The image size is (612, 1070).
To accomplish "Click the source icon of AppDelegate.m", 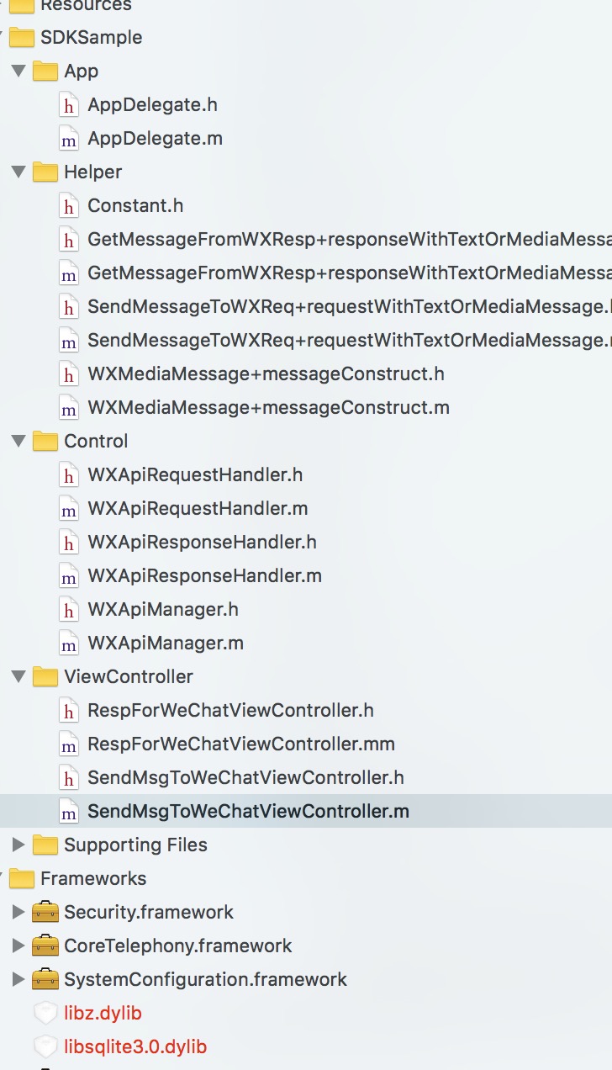I will coord(69,139).
